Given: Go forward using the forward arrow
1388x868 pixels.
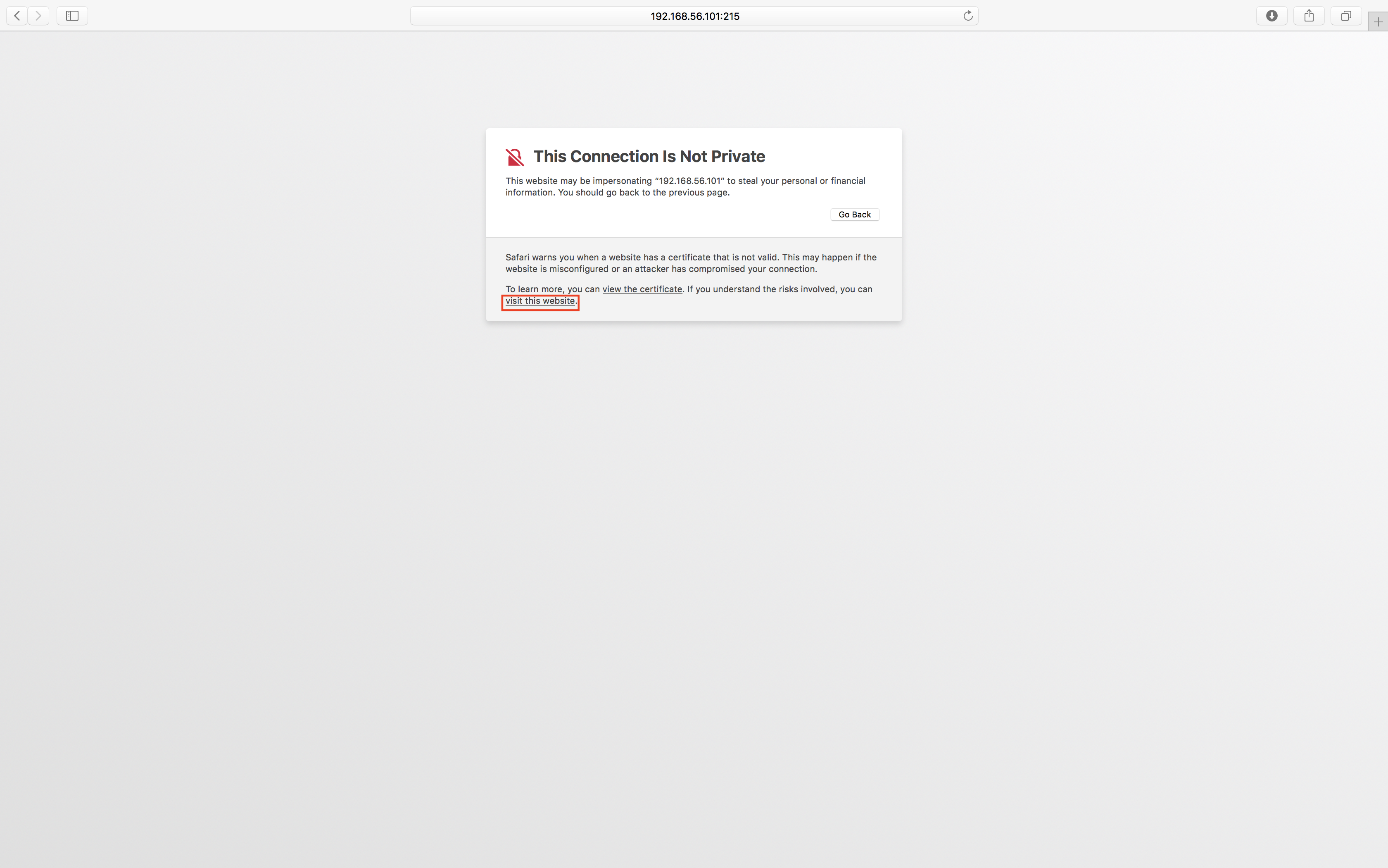Looking at the screenshot, I should (38, 16).
